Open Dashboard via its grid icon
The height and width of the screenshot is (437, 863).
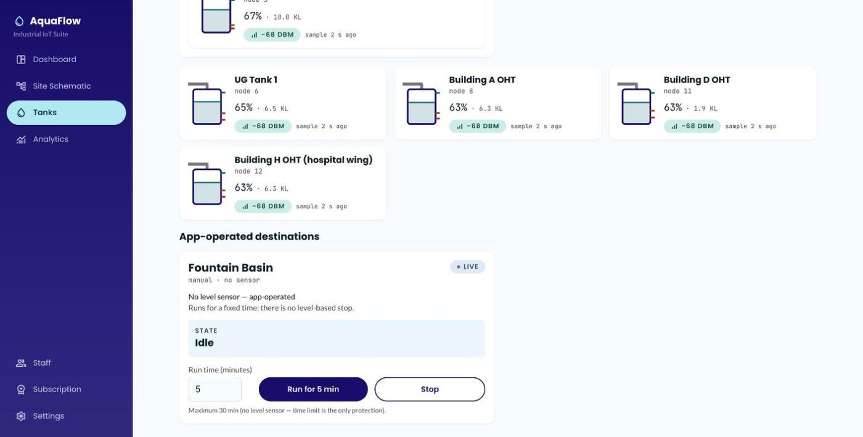click(x=21, y=60)
